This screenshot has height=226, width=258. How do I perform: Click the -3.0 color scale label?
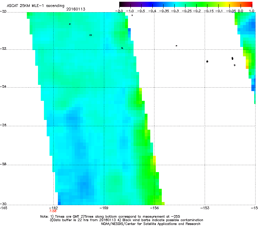tap(119, 11)
